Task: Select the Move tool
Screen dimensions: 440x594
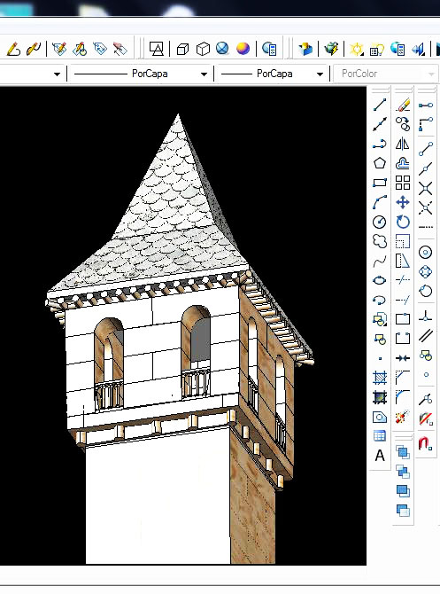Action: coord(403,202)
